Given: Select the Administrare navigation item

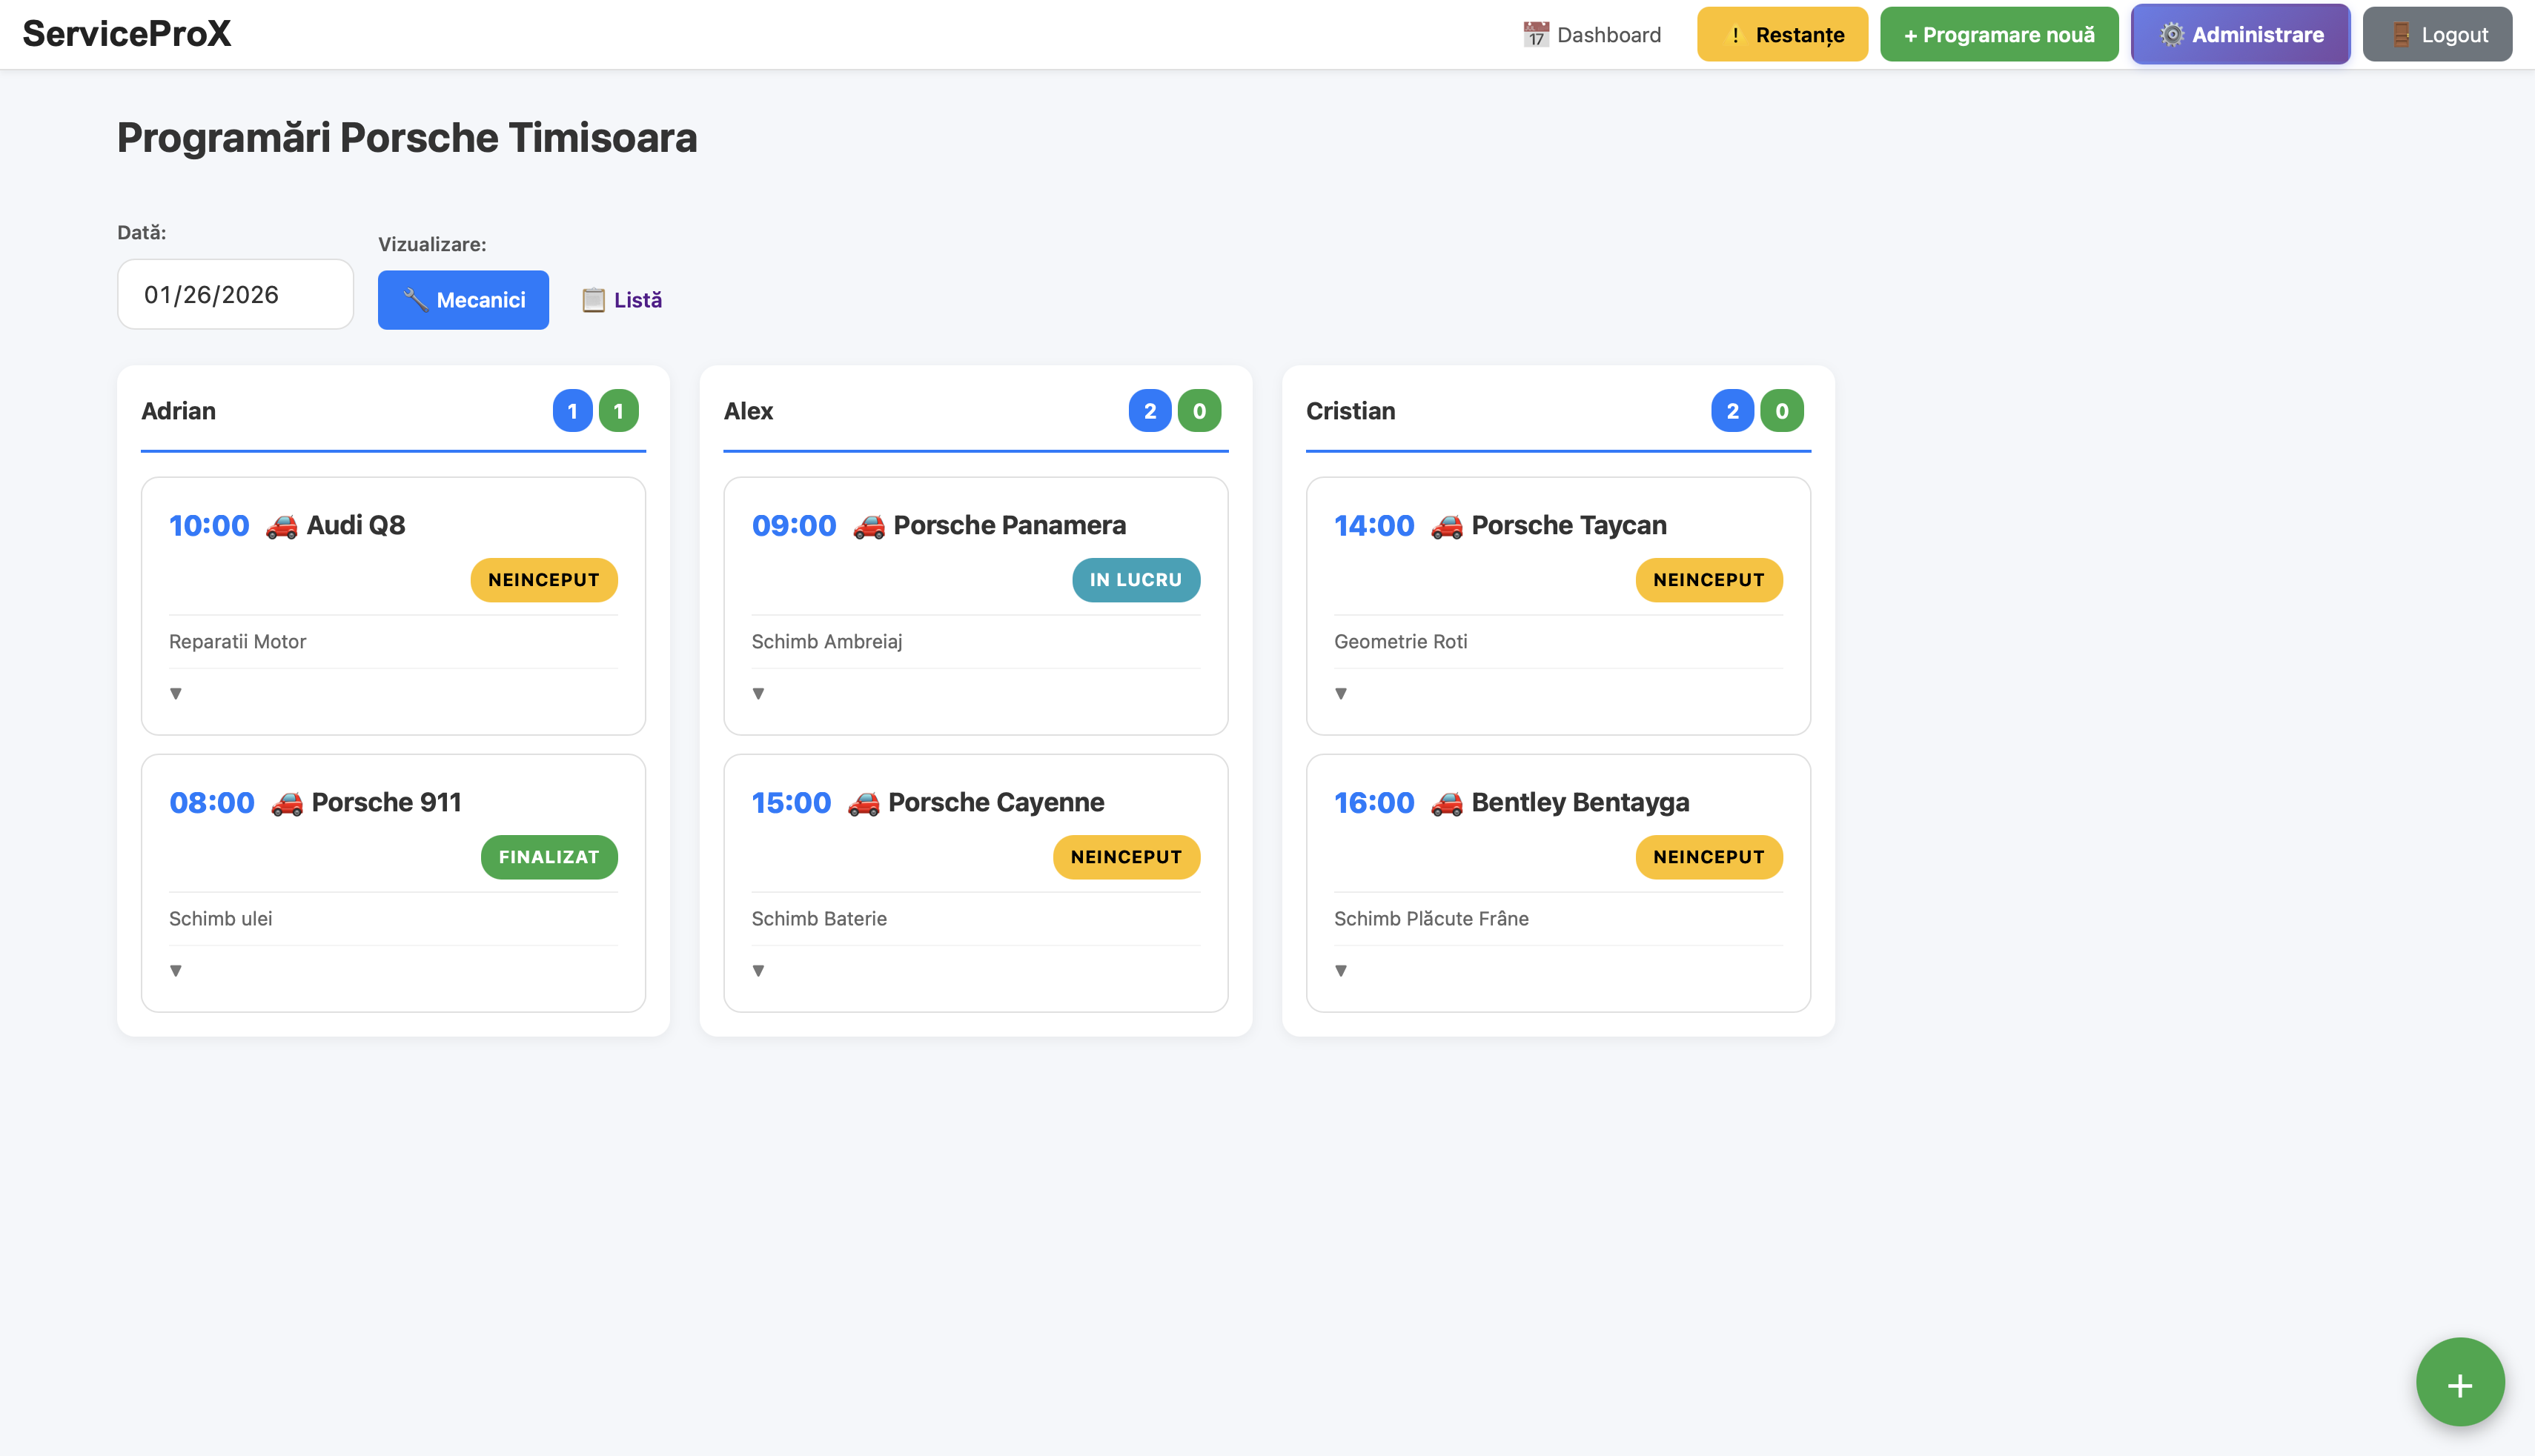Looking at the screenshot, I should click(x=2241, y=33).
